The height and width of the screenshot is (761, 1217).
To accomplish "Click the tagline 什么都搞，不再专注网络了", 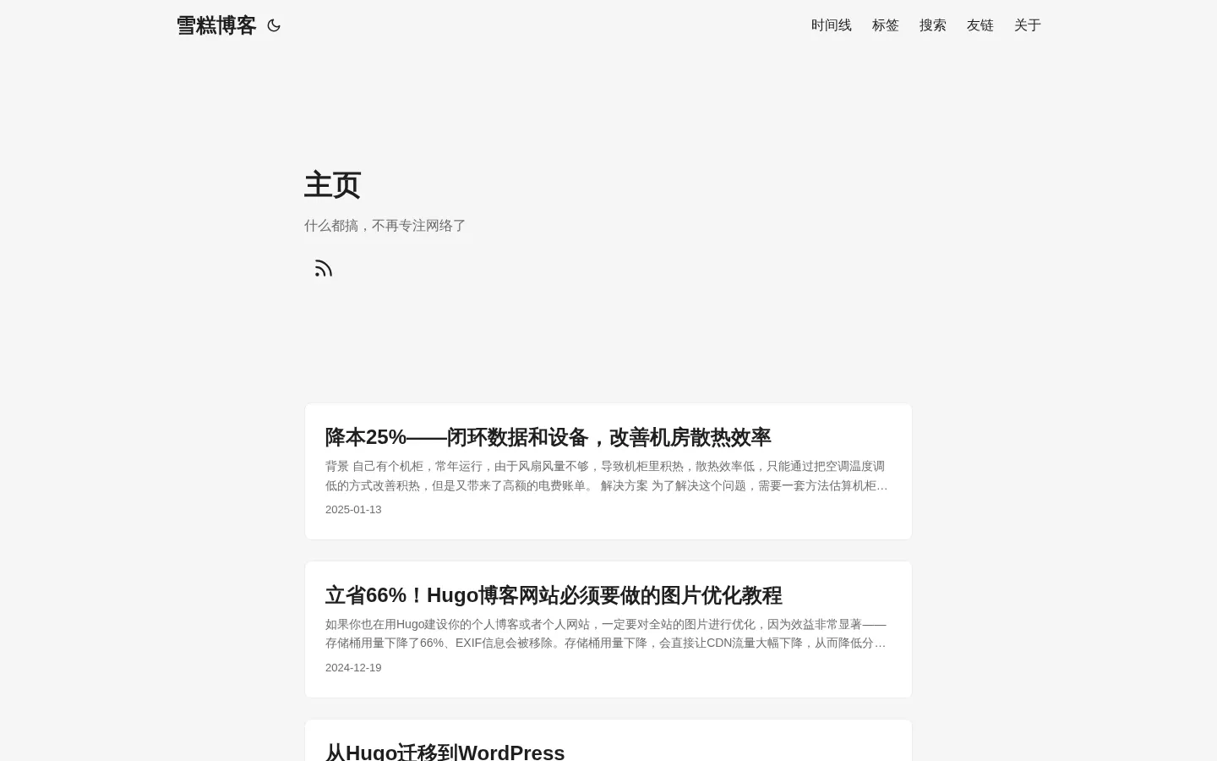I will click(x=385, y=226).
